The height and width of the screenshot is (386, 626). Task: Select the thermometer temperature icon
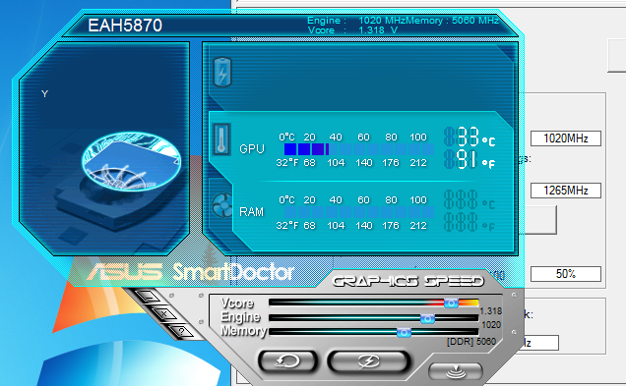(x=221, y=139)
